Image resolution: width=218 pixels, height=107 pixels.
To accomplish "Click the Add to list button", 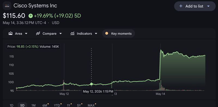I will (195, 6).
